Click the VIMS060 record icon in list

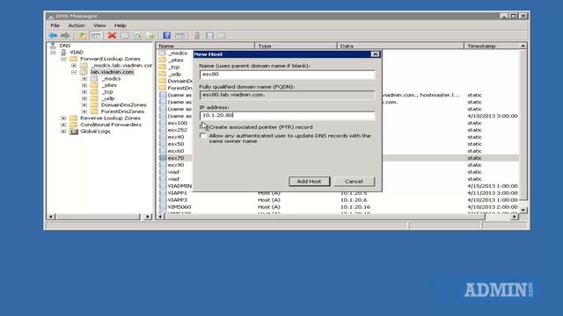click(163, 207)
